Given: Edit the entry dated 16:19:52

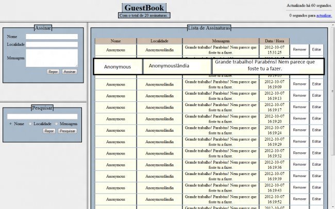Looking at the screenshot, I should pyautogui.click(x=316, y=199).
